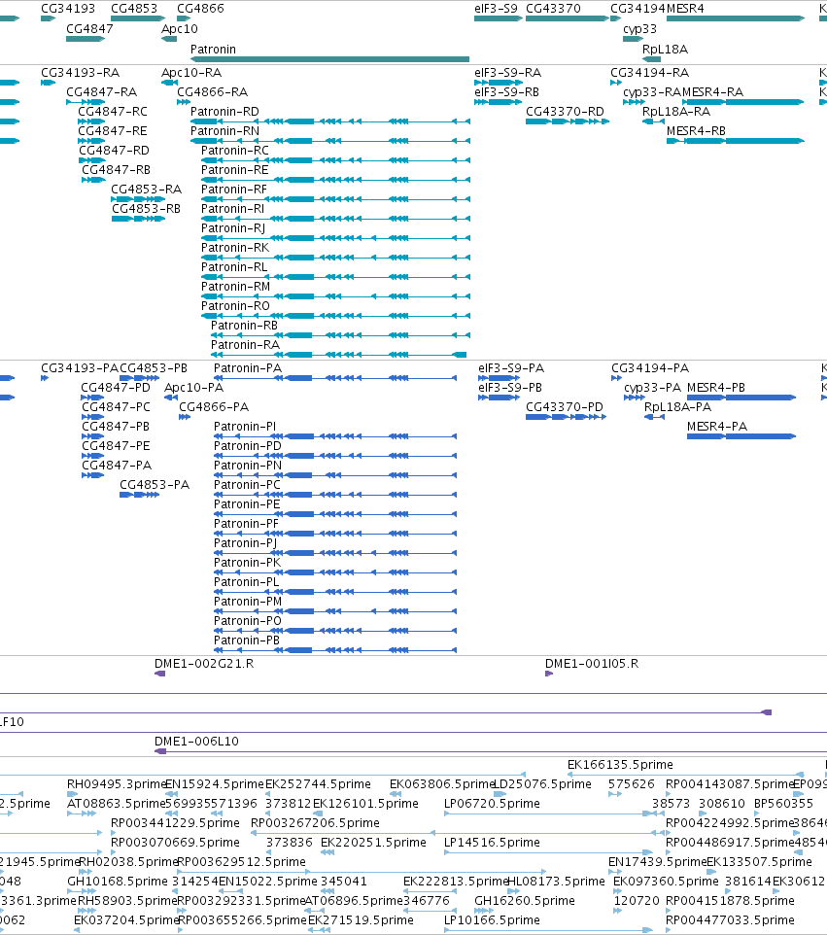827x935 pixels.
Task: Click the cyp33 gene label
Action: click(639, 28)
